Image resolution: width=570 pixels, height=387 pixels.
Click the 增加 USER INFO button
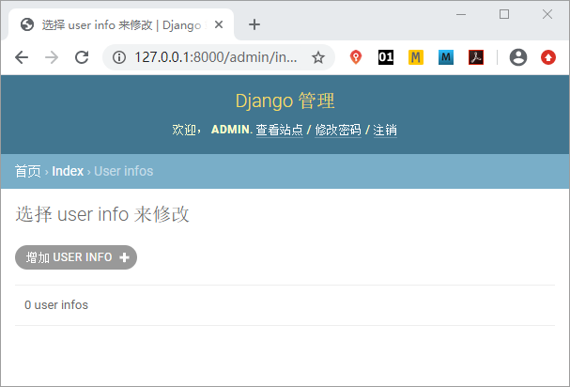point(76,257)
